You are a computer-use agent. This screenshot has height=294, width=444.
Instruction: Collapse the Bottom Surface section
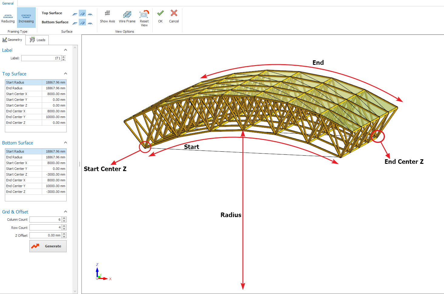point(65,143)
